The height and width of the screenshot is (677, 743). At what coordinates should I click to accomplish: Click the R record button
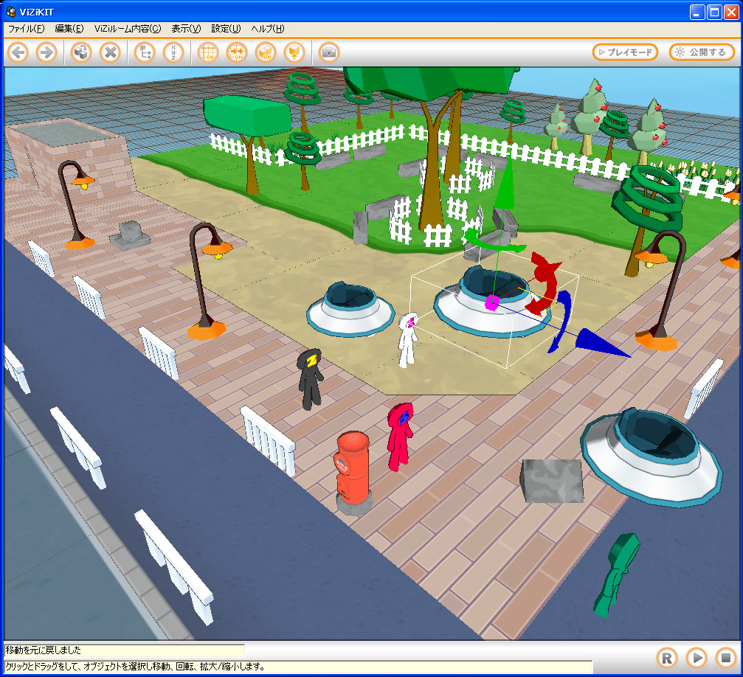coord(667,658)
